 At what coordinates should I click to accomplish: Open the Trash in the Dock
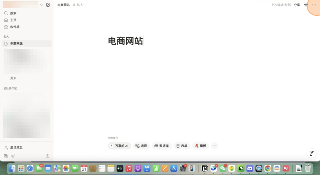(308, 168)
